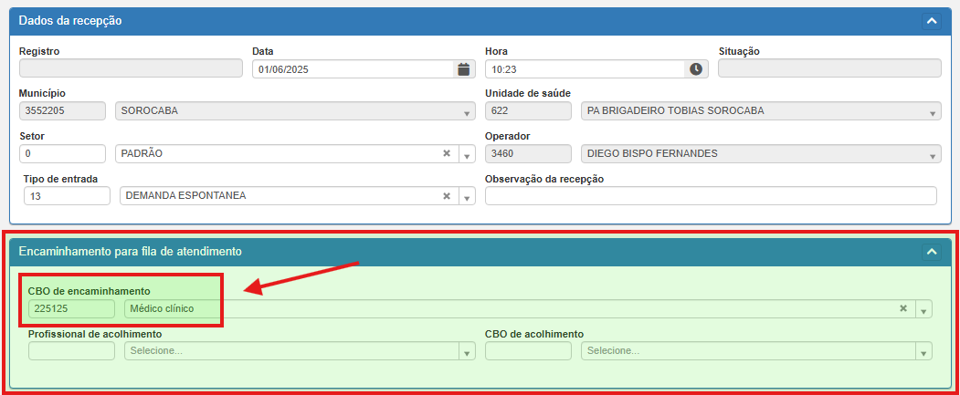The image size is (960, 395).
Task: Click the Profissional de acolhimento code field
Action: tap(71, 350)
